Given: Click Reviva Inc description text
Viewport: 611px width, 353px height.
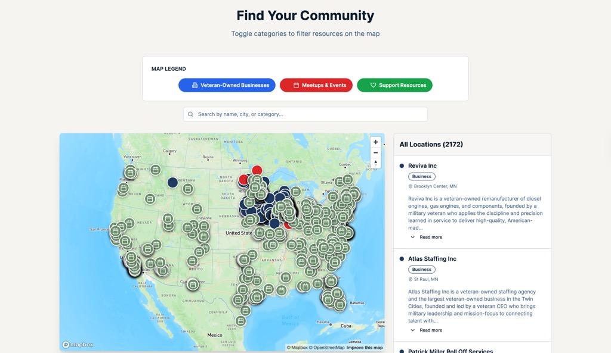Looking at the screenshot, I should (x=476, y=213).
